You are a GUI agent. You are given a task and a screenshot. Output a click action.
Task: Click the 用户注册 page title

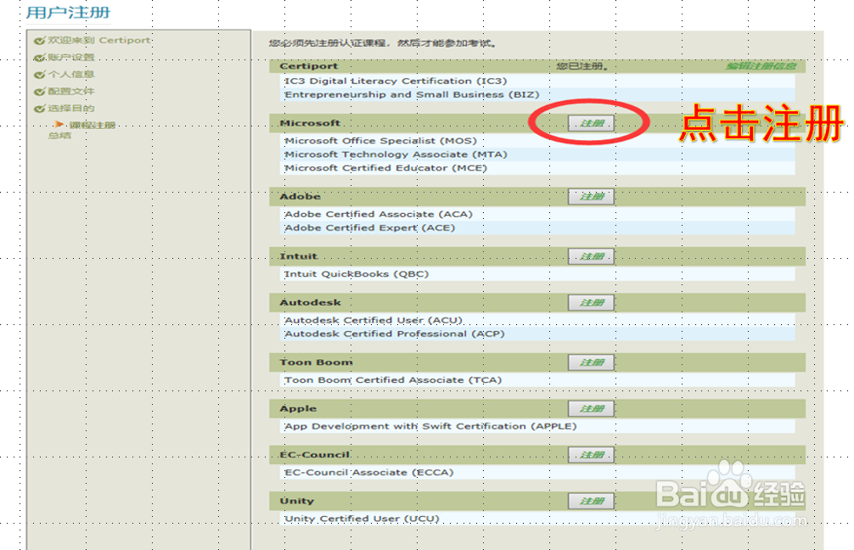[x=68, y=13]
